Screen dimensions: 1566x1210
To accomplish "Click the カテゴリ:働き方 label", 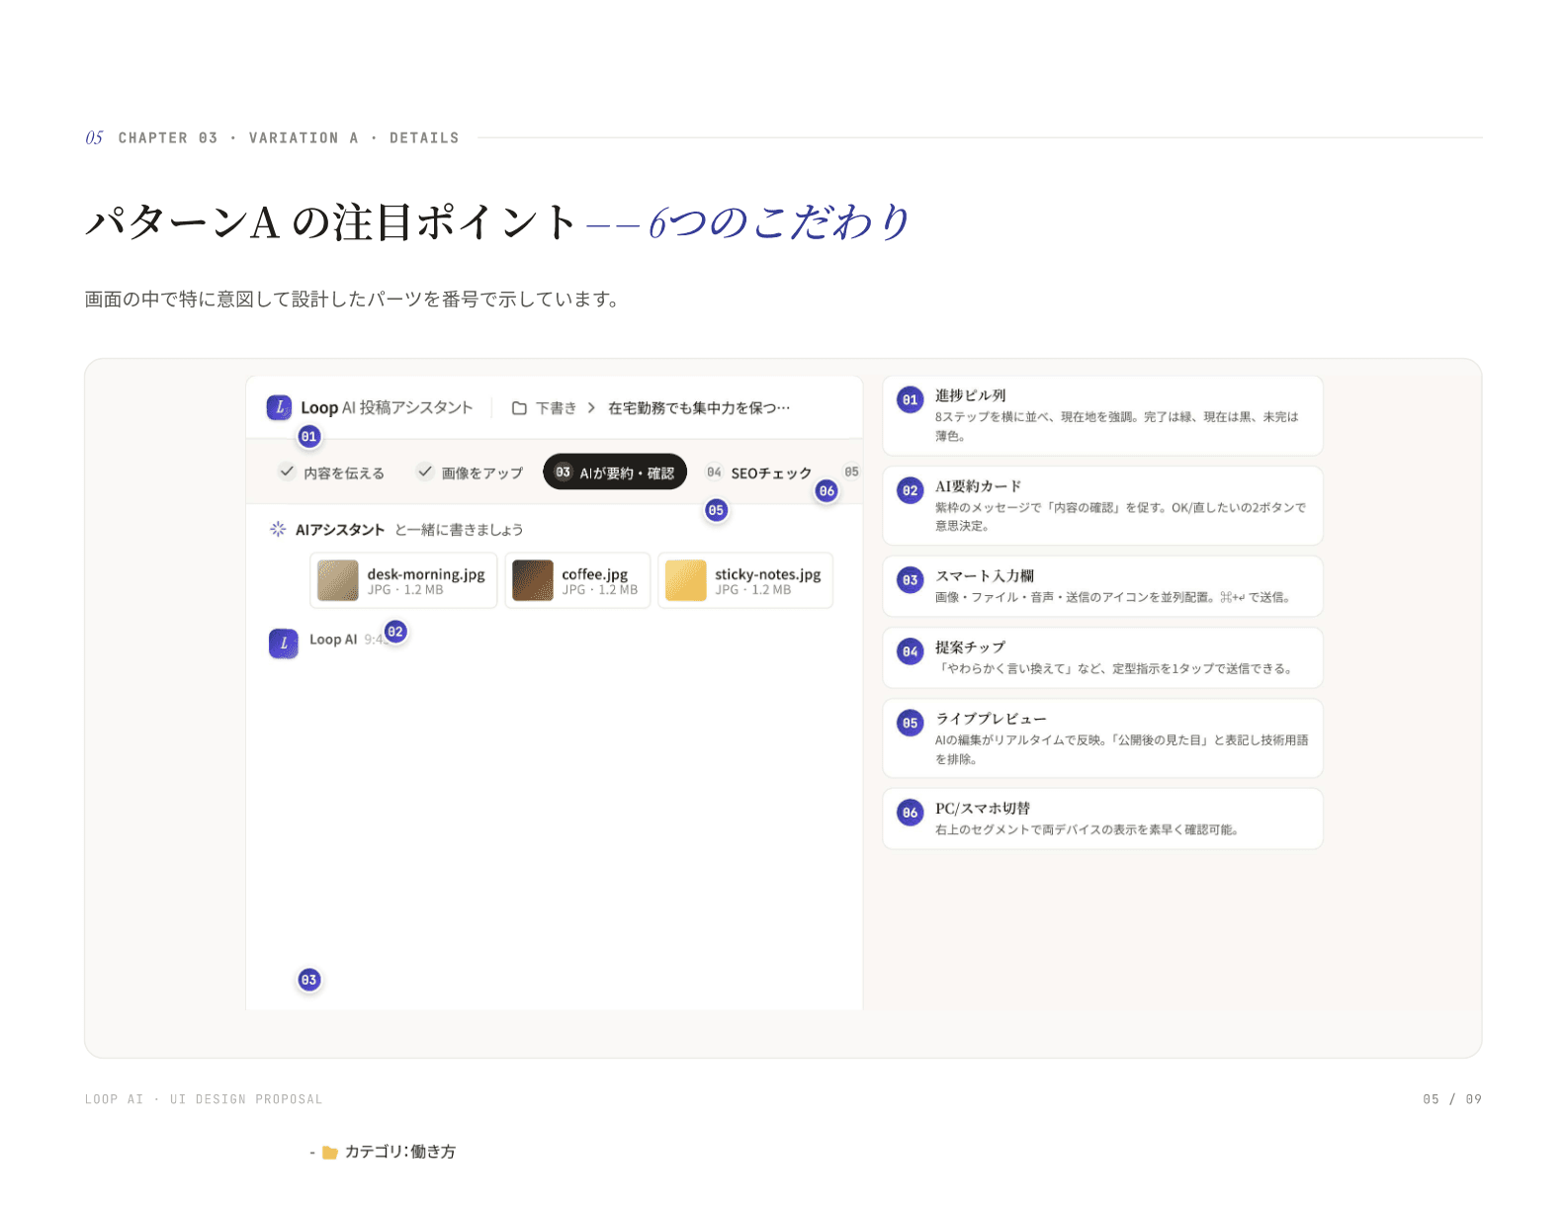I will coord(400,1152).
